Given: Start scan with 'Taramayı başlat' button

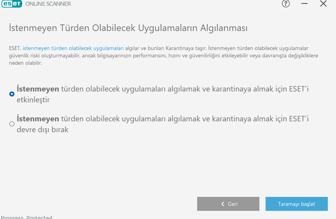Looking at the screenshot, I should point(297,204).
